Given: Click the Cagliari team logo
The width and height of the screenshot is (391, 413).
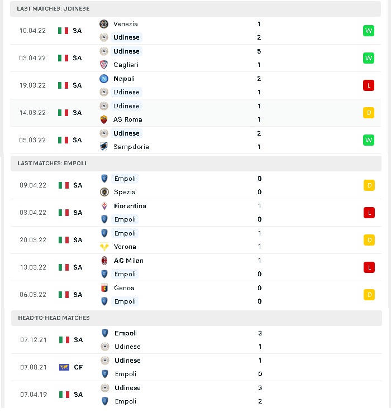Looking at the screenshot, I should tap(104, 65).
